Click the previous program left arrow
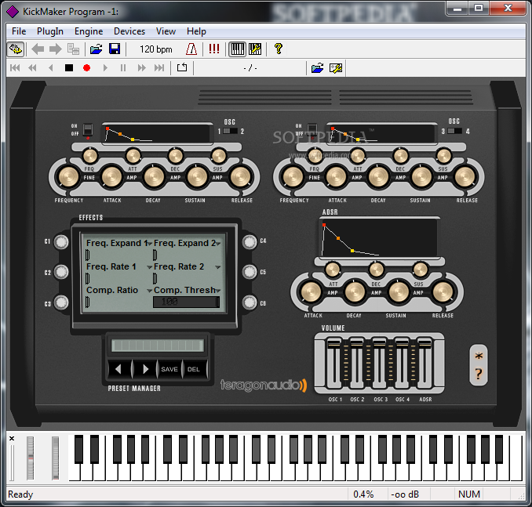 click(x=38, y=49)
